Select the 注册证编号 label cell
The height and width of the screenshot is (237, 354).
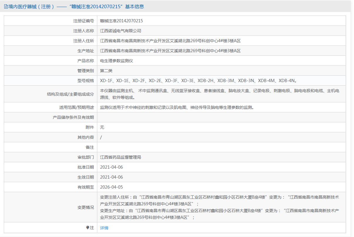[50, 21]
